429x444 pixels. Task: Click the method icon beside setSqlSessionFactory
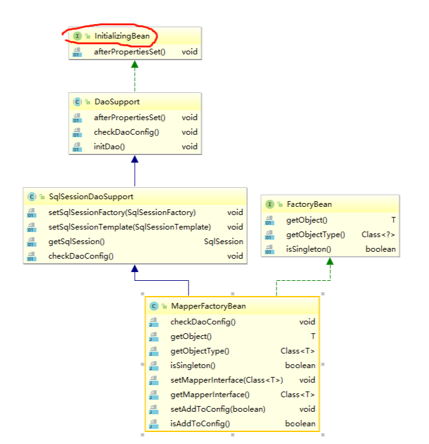tap(32, 213)
